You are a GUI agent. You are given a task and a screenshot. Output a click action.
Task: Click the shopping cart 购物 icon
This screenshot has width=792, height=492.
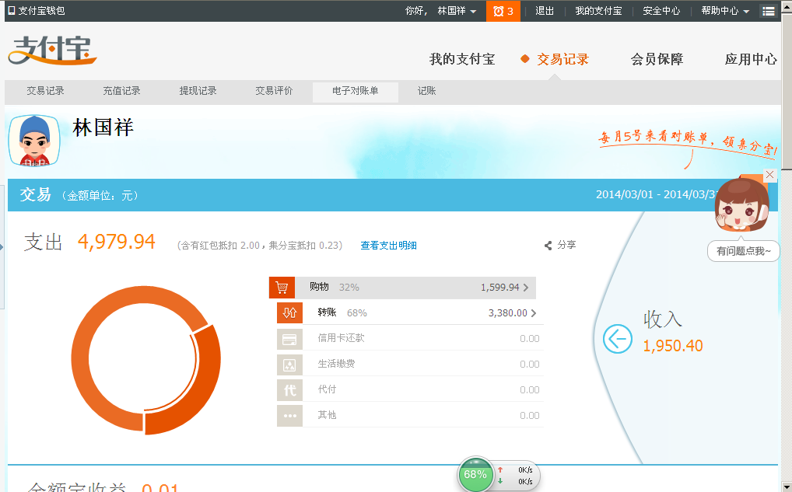click(x=282, y=288)
